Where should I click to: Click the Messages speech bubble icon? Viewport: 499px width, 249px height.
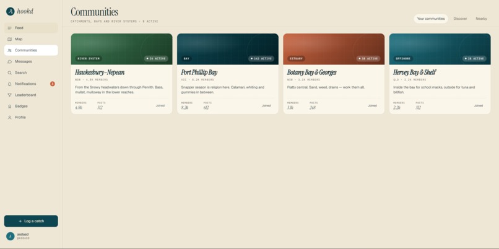pyautogui.click(x=9, y=61)
